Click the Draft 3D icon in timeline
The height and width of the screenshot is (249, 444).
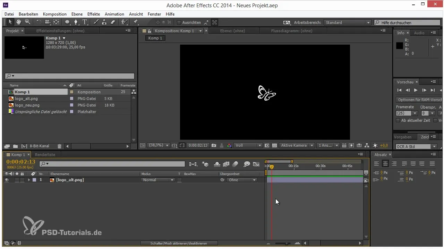205,164
